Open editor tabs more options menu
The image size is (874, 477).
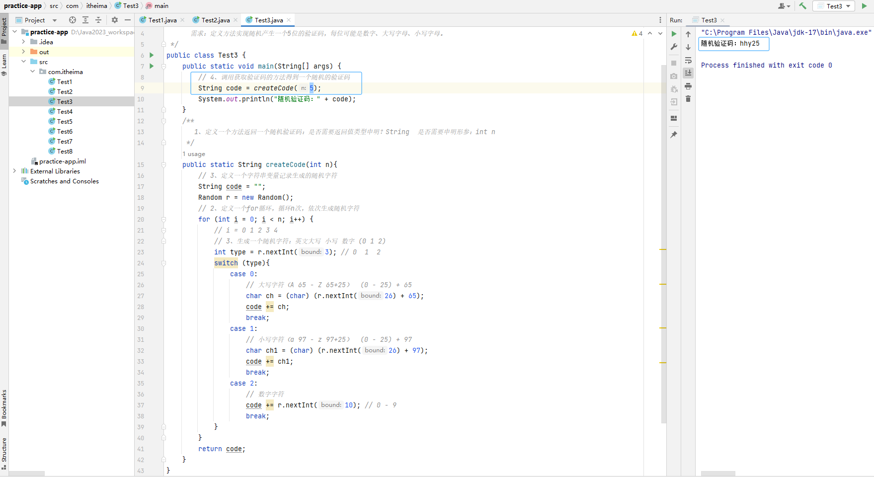pos(660,20)
